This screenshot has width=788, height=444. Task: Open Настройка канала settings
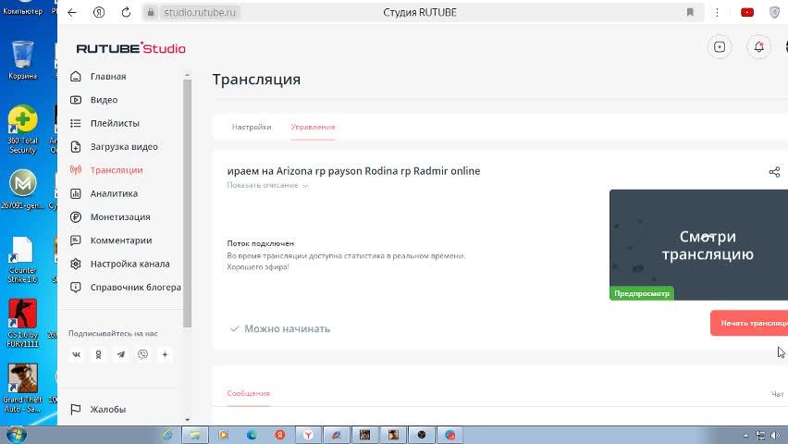[x=120, y=264]
